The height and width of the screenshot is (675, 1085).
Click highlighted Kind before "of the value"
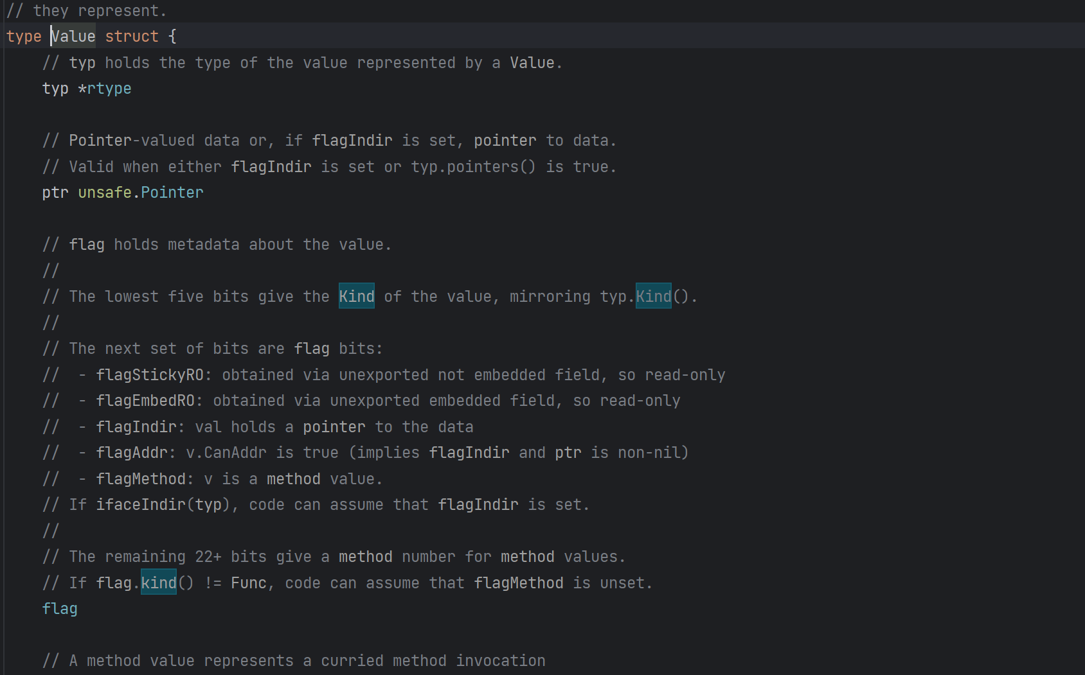[357, 297]
